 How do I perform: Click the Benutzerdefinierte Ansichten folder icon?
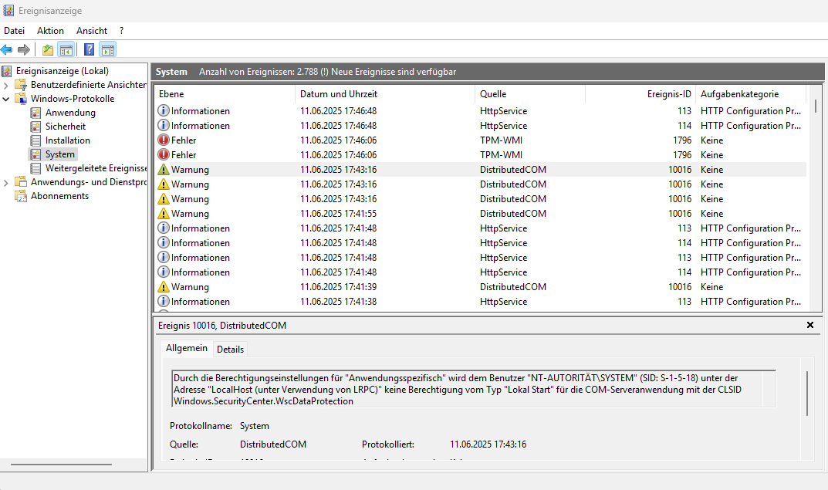click(21, 84)
